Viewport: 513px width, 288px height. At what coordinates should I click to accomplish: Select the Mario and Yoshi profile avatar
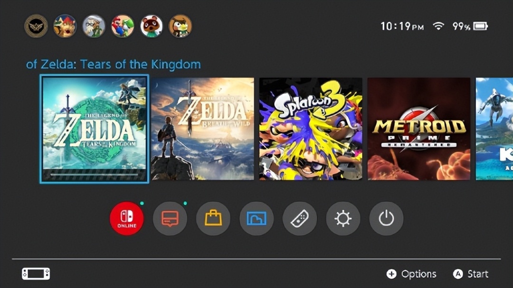pos(123,26)
